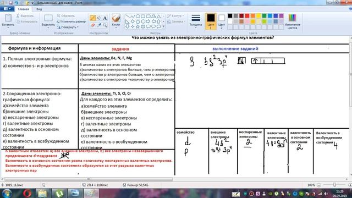Click Обрезать (Crop) button
Screen dimensions: 352x198
65,16
